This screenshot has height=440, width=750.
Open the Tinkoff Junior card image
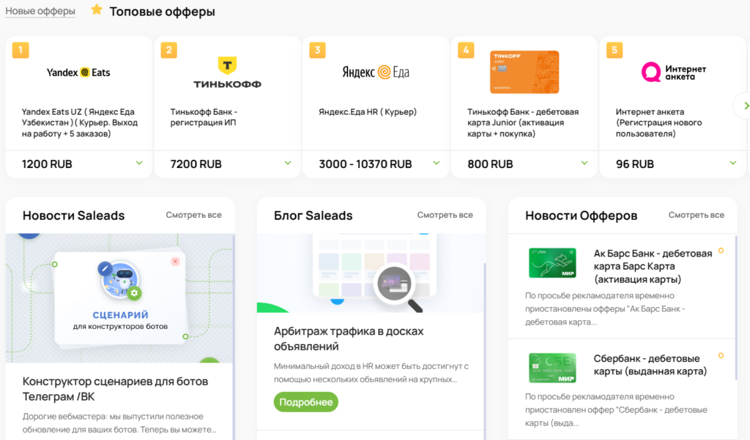(524, 72)
